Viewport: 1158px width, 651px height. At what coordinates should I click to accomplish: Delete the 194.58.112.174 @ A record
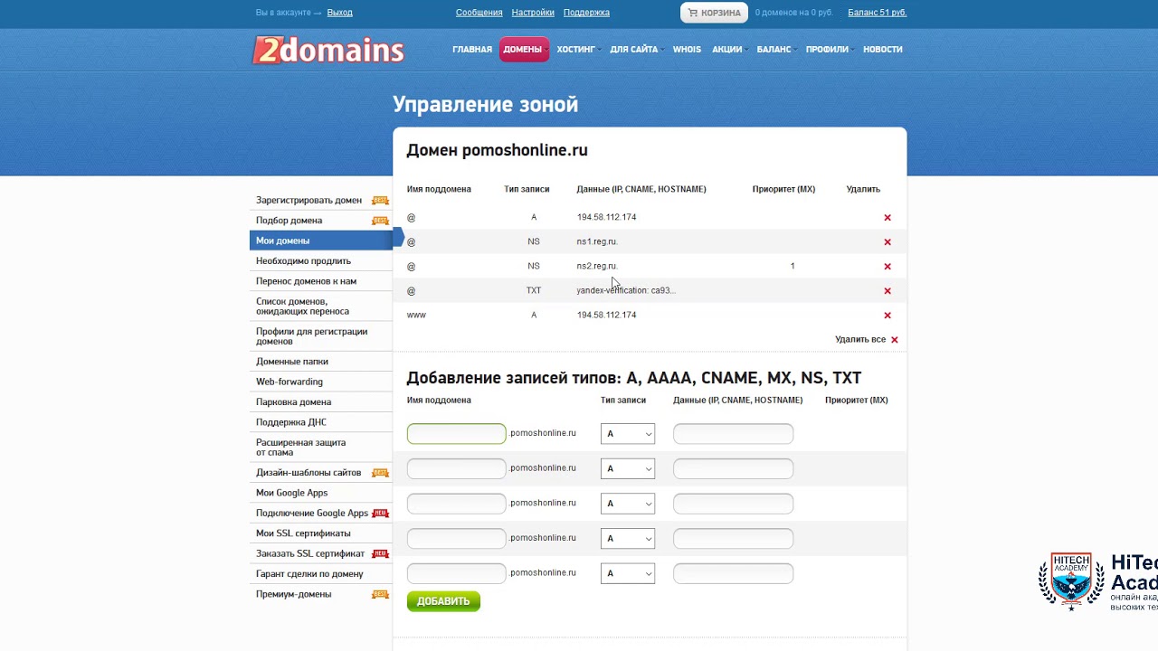[x=887, y=218]
